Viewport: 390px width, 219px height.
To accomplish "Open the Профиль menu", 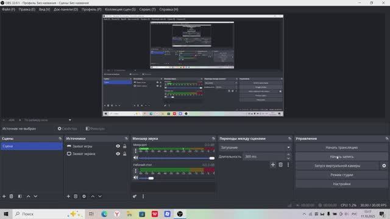I will (x=91, y=9).
